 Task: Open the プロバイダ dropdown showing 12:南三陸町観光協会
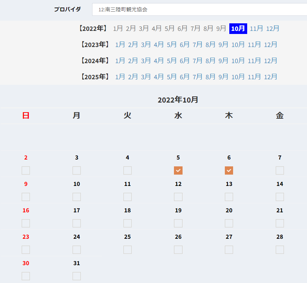pos(199,9)
